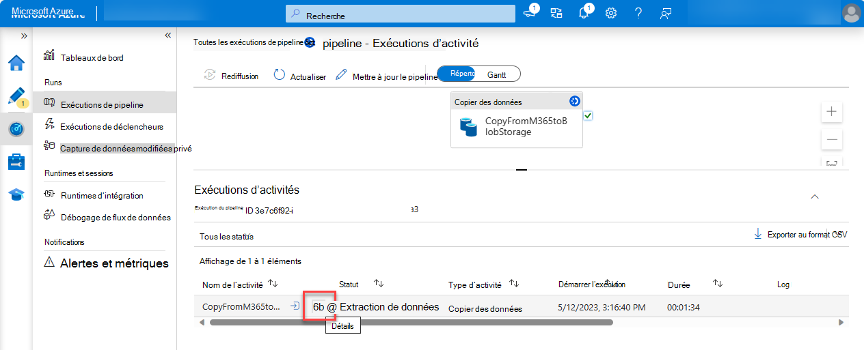Open the user account avatar
The image size is (864, 350).
pyautogui.click(x=852, y=13)
